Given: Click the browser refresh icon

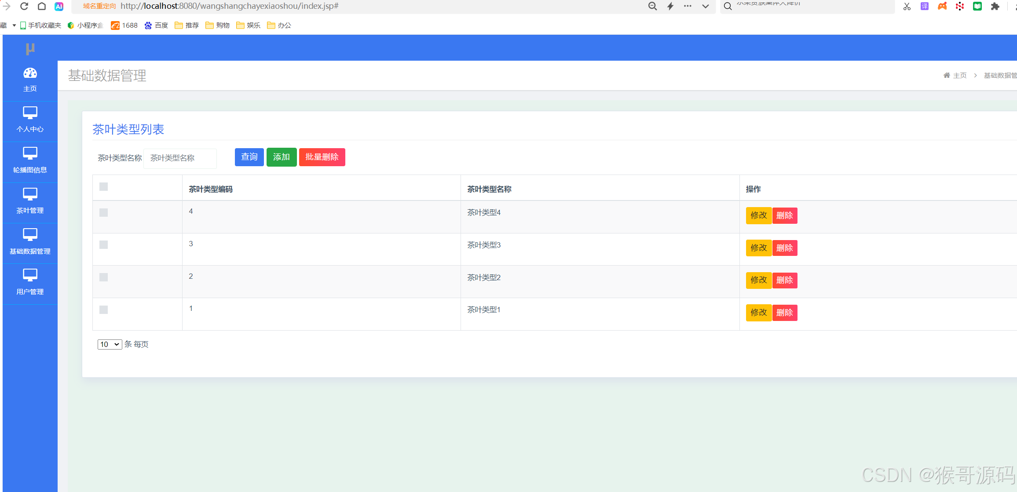Looking at the screenshot, I should pyautogui.click(x=24, y=6).
